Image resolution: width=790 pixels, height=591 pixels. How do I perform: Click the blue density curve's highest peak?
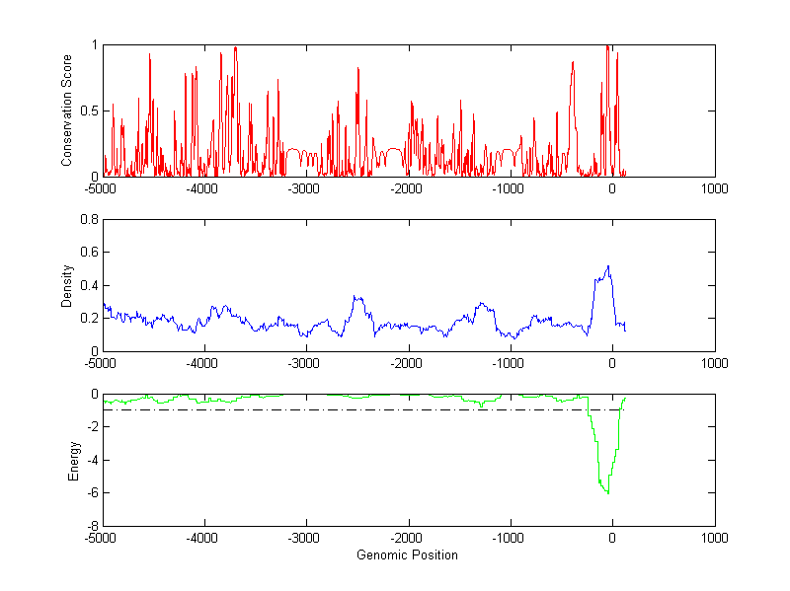click(608, 265)
